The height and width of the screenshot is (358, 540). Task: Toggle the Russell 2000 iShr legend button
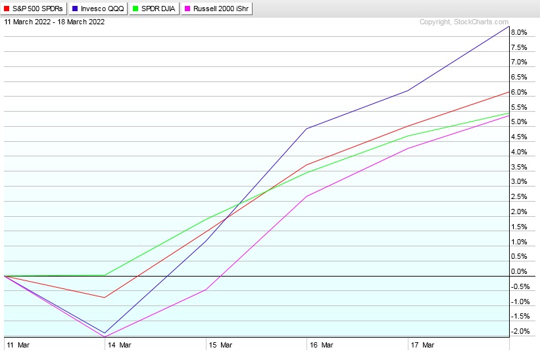[217, 9]
